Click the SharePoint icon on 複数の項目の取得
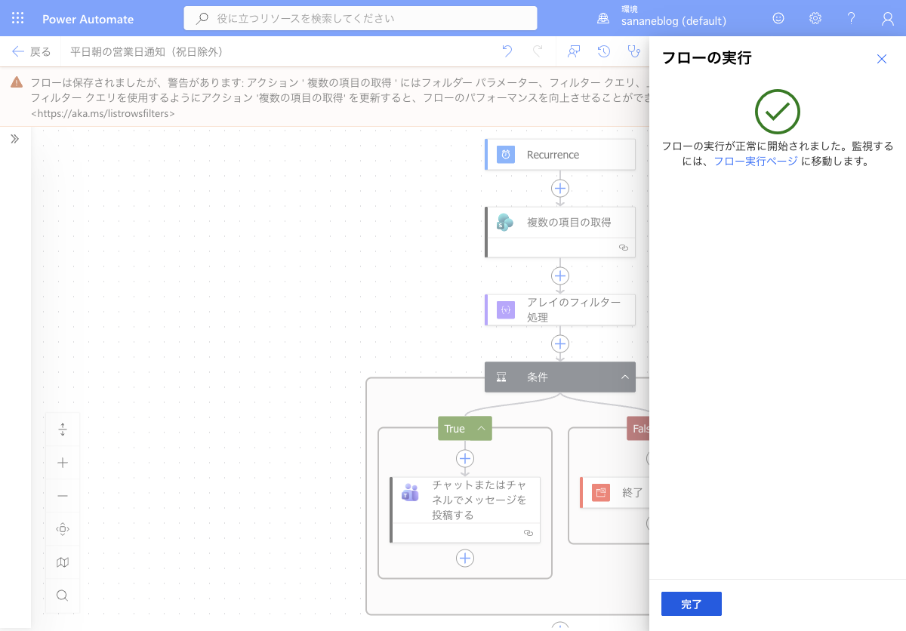The width and height of the screenshot is (906, 631). click(506, 223)
